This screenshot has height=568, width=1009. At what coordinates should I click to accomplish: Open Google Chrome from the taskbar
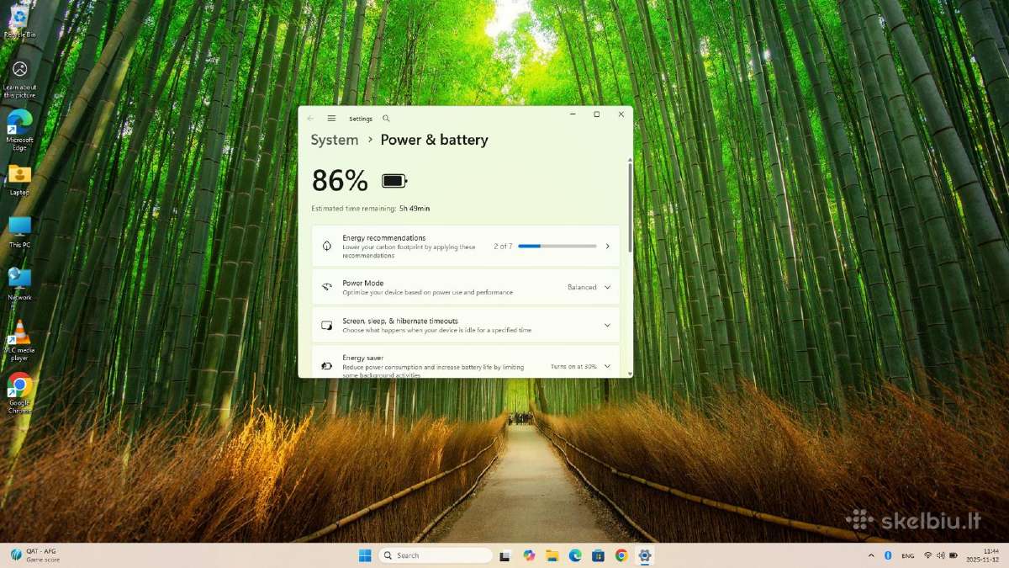pos(621,555)
